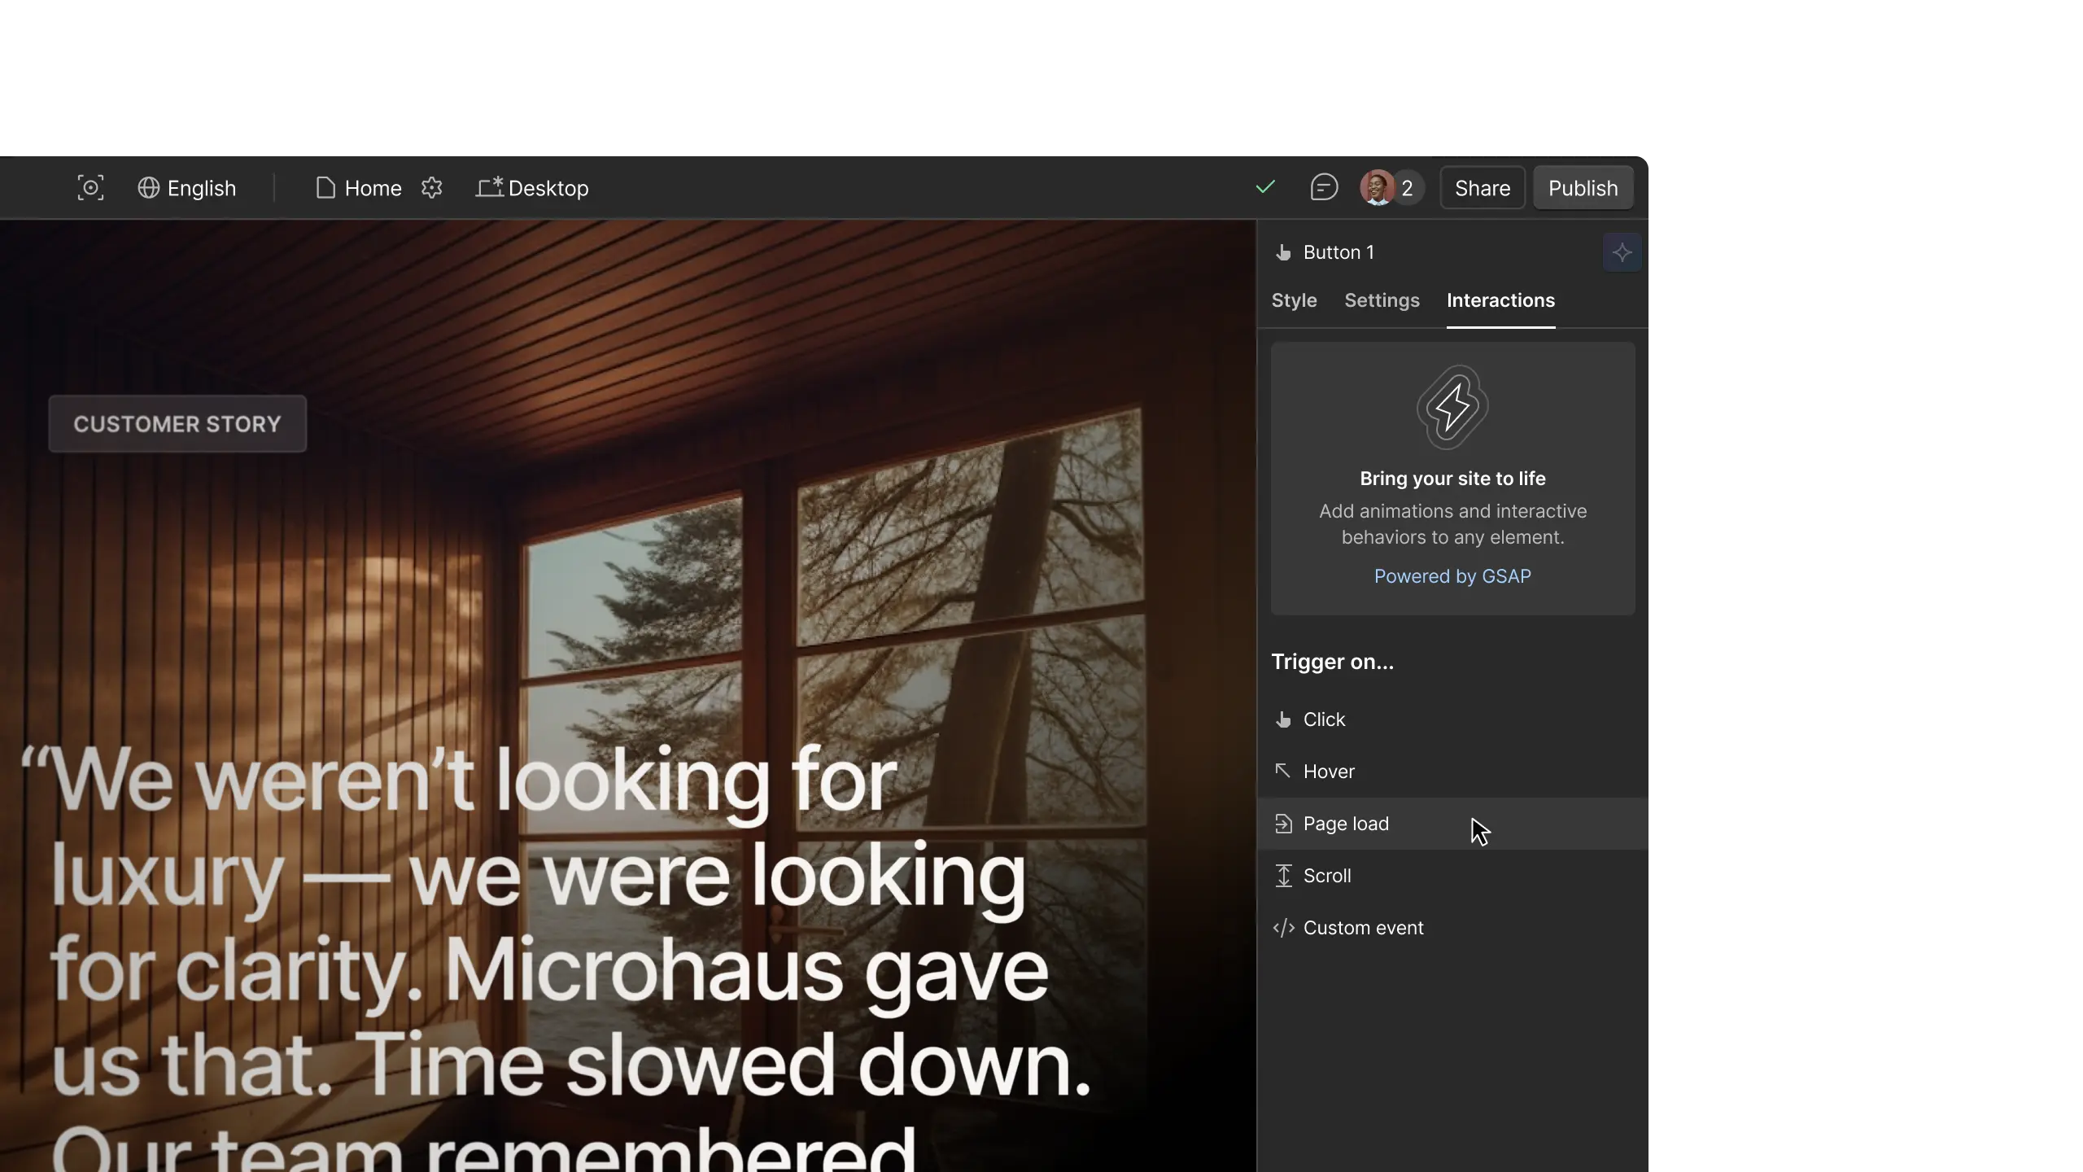2083x1172 pixels.
Task: Open the Powered by GSAP link
Action: click(1452, 576)
